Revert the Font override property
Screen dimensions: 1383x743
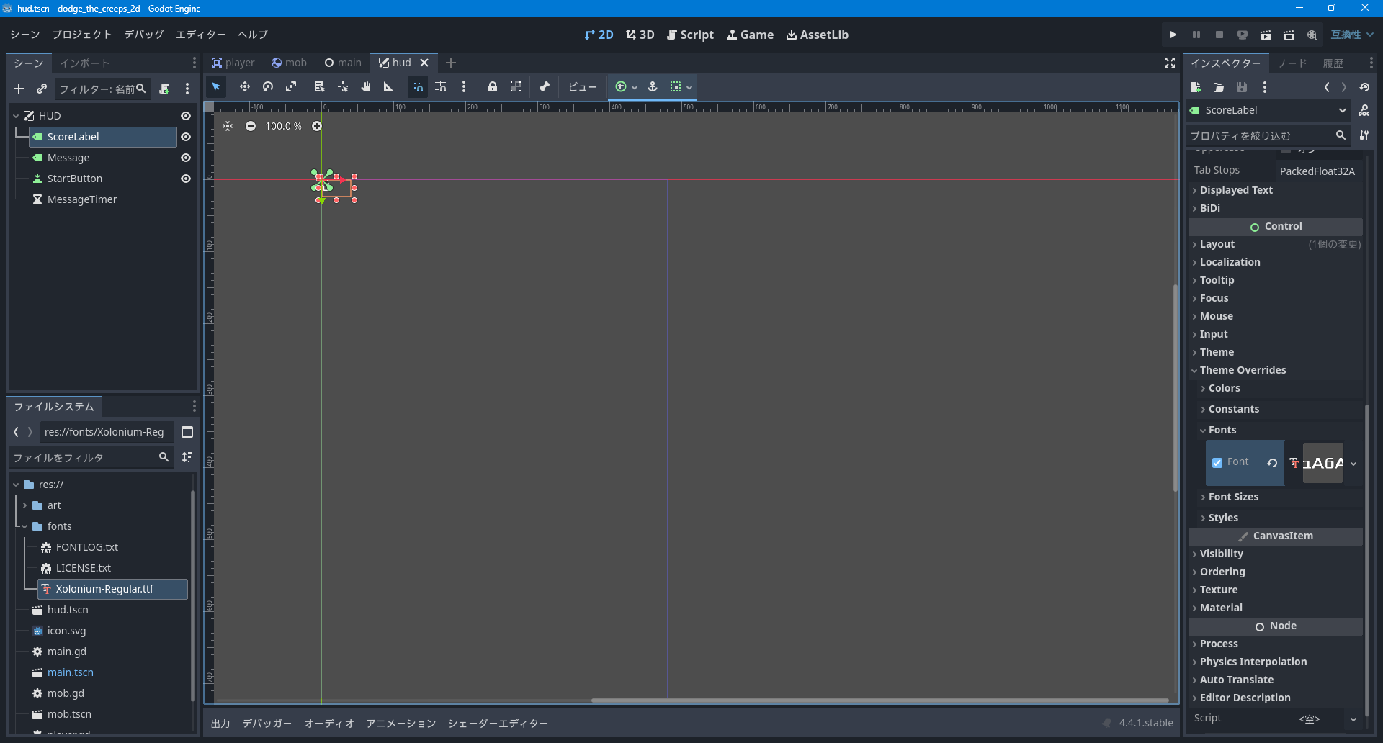point(1273,463)
